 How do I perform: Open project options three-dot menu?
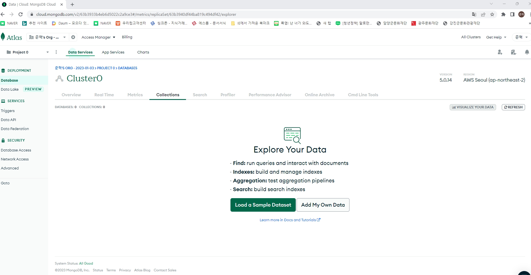pos(56,52)
